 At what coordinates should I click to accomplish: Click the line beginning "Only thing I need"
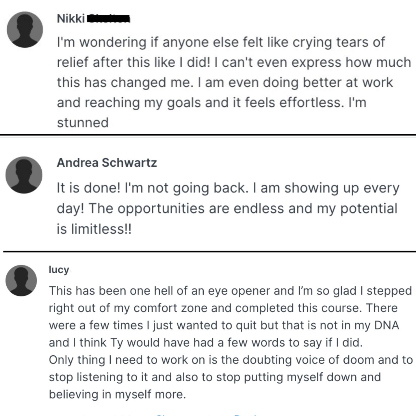tap(231, 360)
